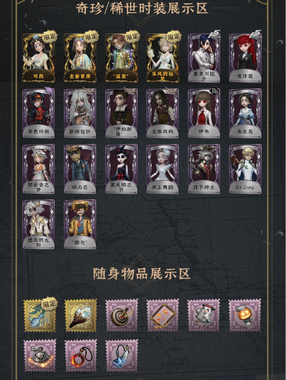Choose the 异动指针 costume card
The width and height of the screenshot is (286, 380).
80,113
